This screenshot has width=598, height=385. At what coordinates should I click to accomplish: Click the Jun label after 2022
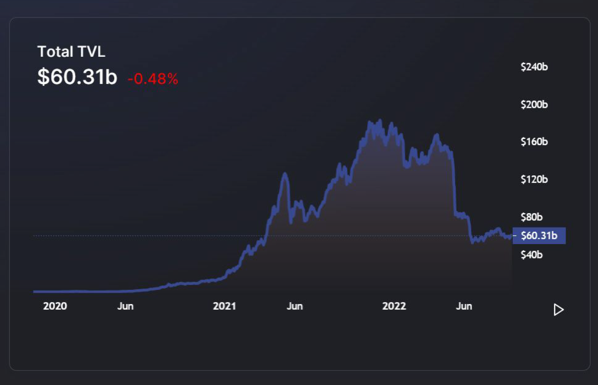pos(464,306)
